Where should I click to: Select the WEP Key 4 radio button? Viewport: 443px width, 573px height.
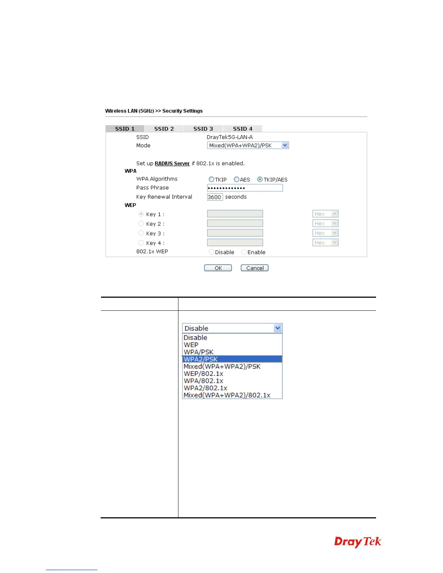point(141,243)
